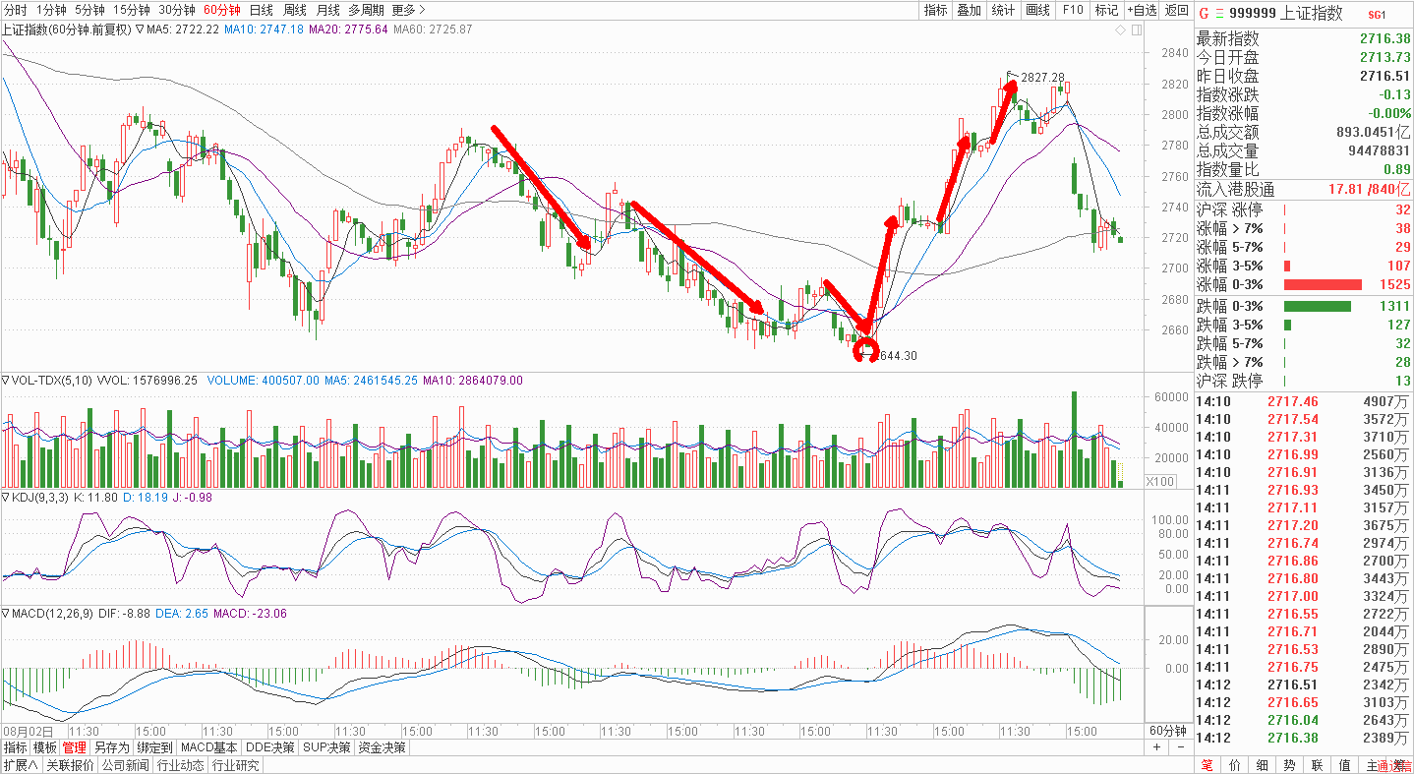Select the 价 price tab
Screen dimensions: 1414x774
tap(1234, 765)
